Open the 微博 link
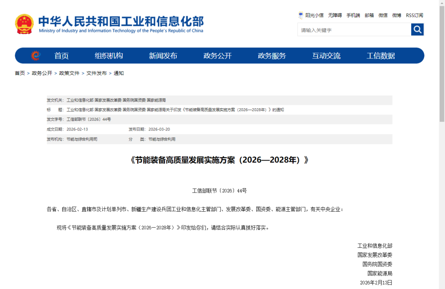This screenshot has height=289, width=445. [x=397, y=15]
